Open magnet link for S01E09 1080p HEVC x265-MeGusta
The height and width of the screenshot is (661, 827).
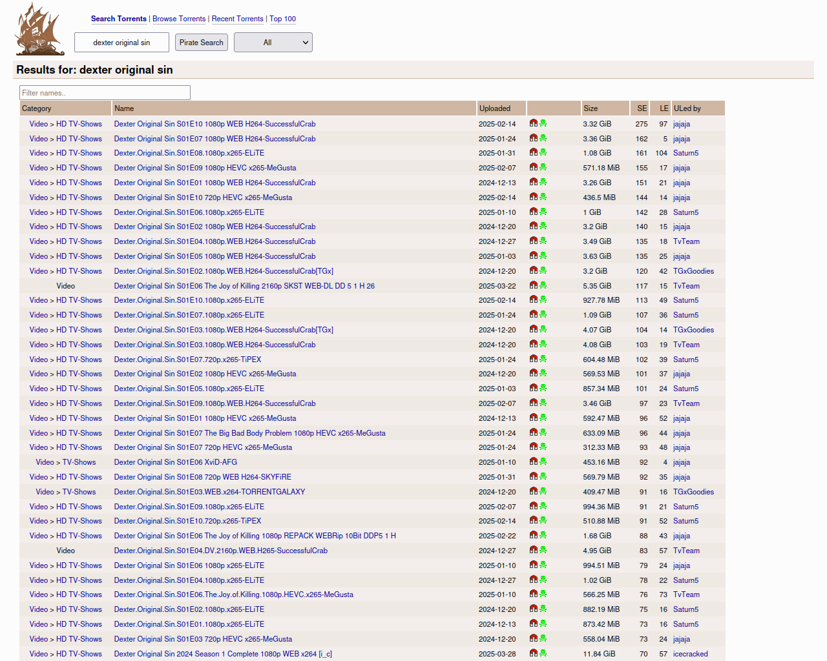[x=533, y=167]
